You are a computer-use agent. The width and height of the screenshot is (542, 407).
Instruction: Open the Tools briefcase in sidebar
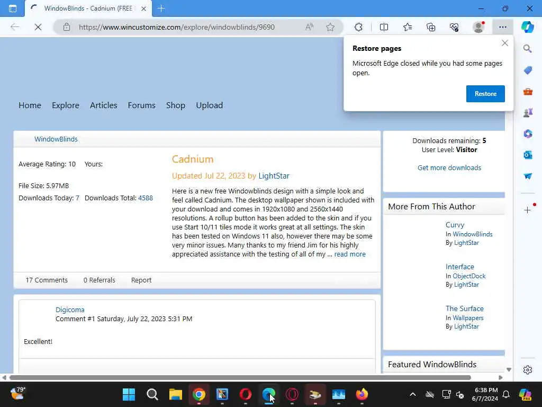528,91
